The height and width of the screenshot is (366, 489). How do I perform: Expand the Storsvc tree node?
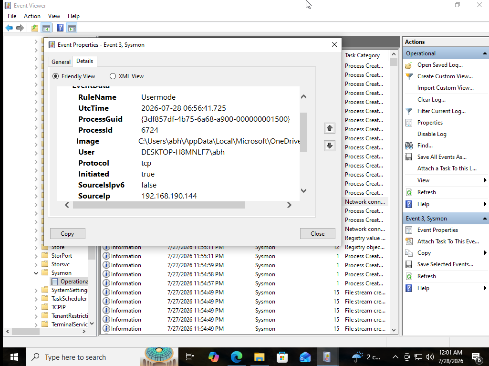(36, 264)
